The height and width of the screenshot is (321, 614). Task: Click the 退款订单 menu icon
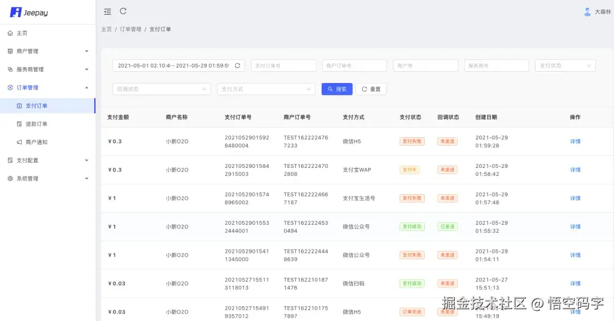[19, 124]
